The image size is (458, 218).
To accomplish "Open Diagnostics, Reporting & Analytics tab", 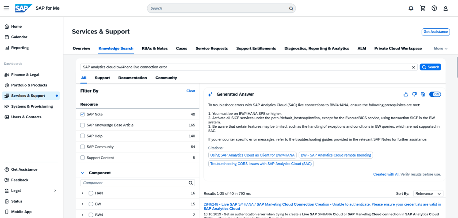I will pyautogui.click(x=317, y=49).
